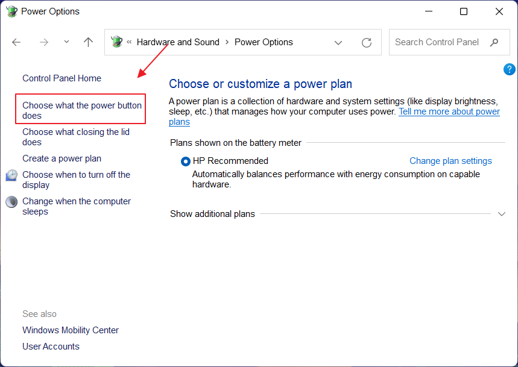The image size is (518, 367).
Task: Click the Power Options breadcrumb item
Action: pos(264,42)
